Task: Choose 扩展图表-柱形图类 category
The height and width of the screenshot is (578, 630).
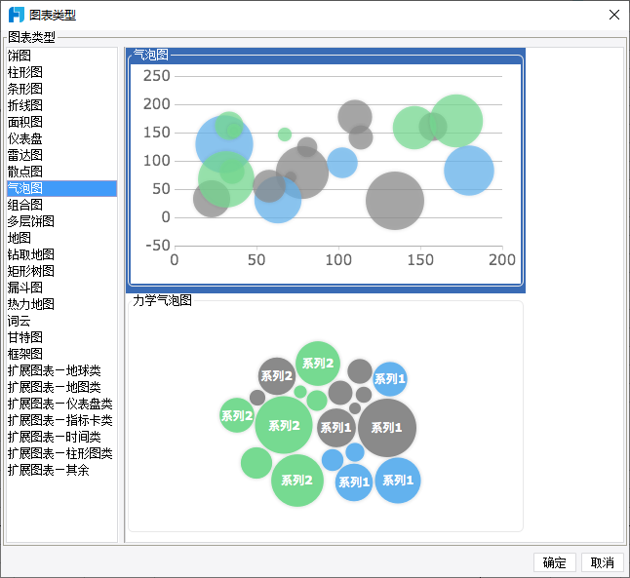Action: pos(61,453)
